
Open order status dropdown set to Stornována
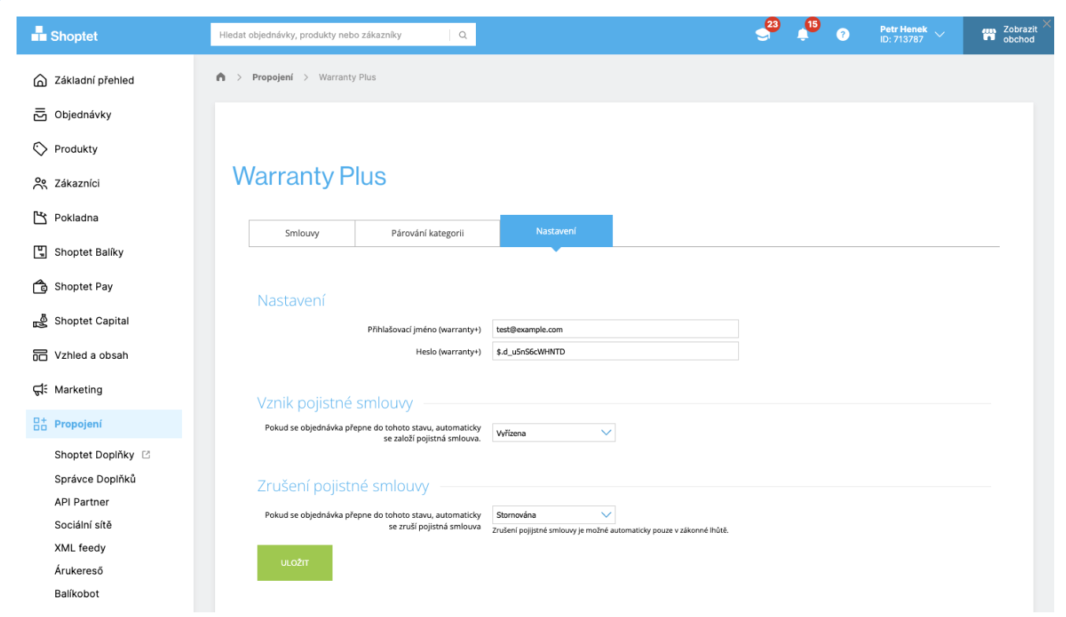point(553,515)
